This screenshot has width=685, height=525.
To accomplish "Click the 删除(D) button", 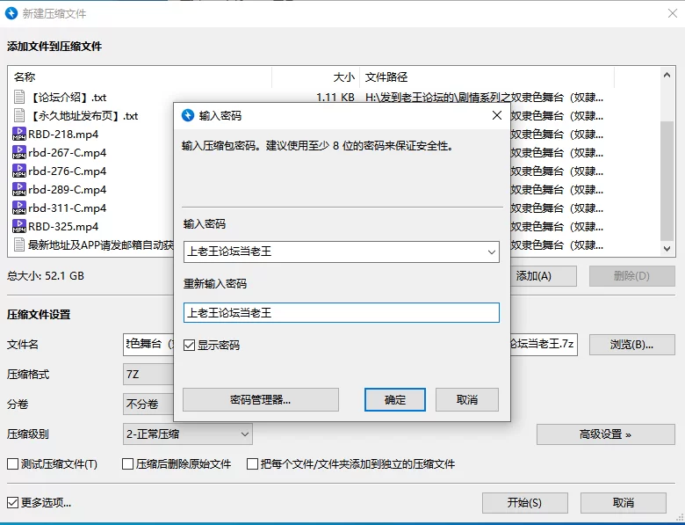I will [x=631, y=276].
